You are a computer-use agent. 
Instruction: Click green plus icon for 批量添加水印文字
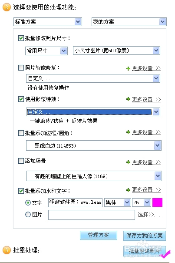pos(129,190)
